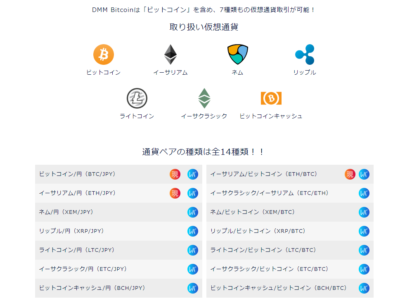
Task: Click the NEM shield logo icon
Action: point(237,55)
